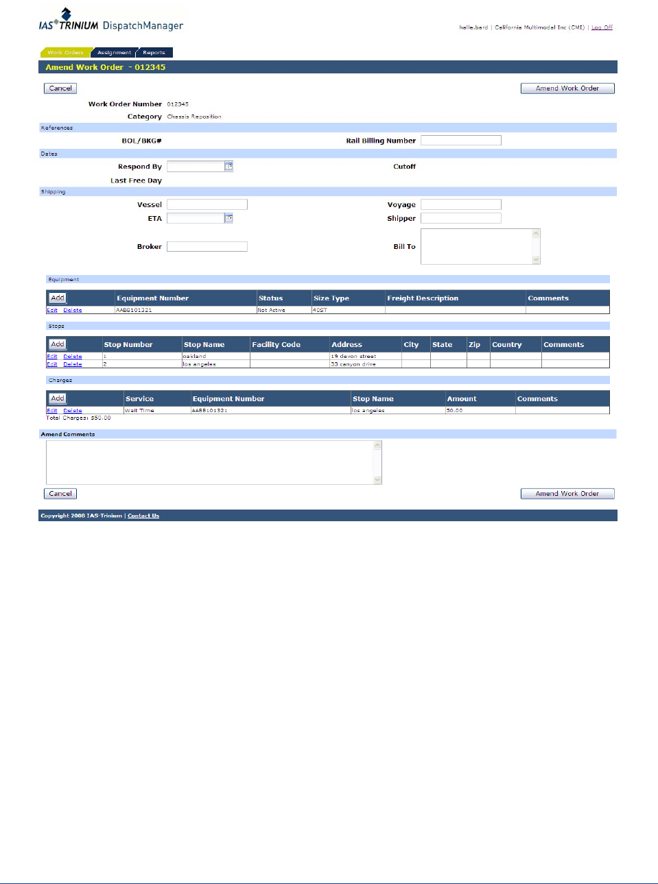658x884 pixels.
Task: Open the Reports tab
Action: [154, 52]
